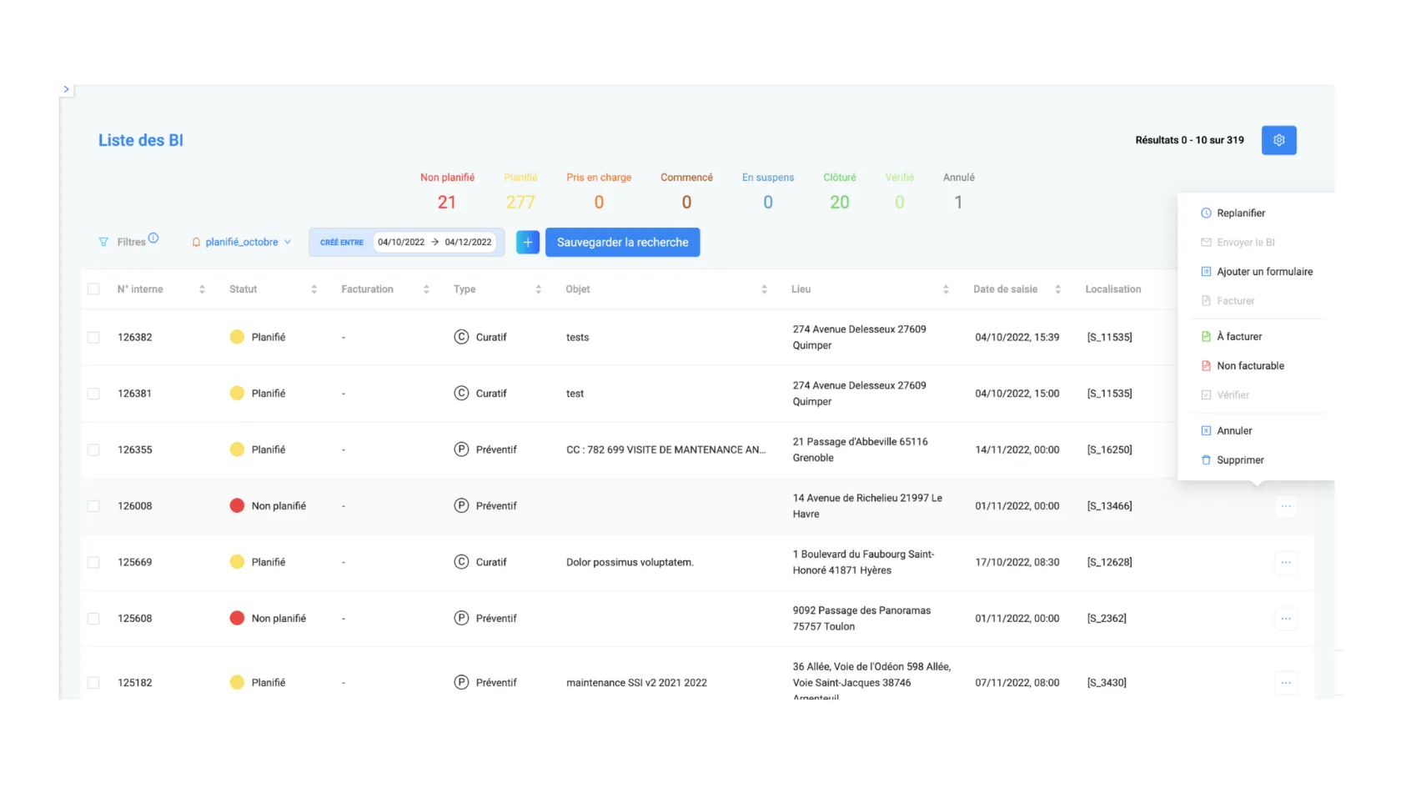Viewport: 1401px width, 788px height.
Task: Click the Sauvegarder la recherche button
Action: [622, 242]
